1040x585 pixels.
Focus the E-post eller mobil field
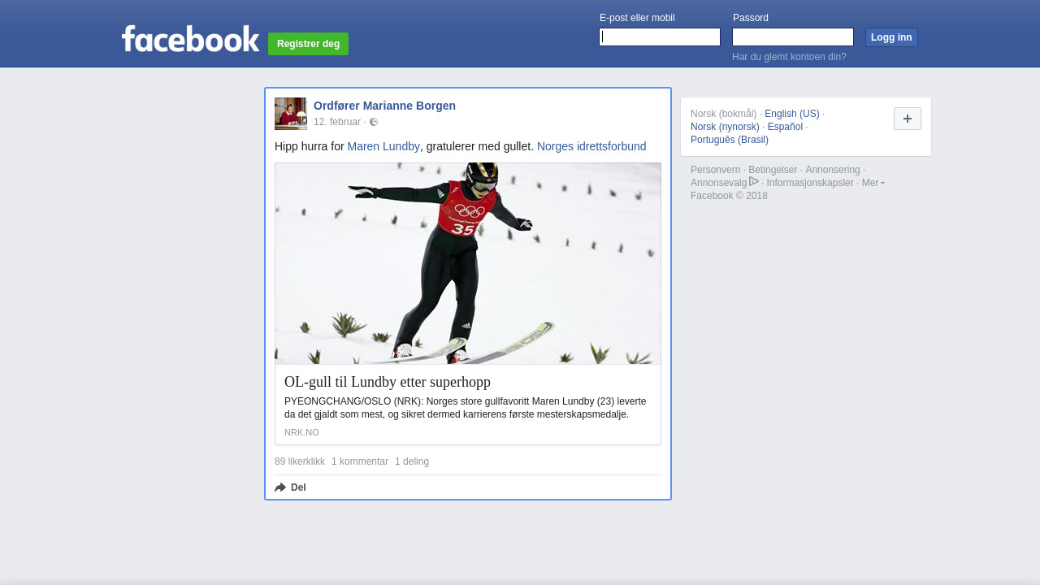[660, 37]
